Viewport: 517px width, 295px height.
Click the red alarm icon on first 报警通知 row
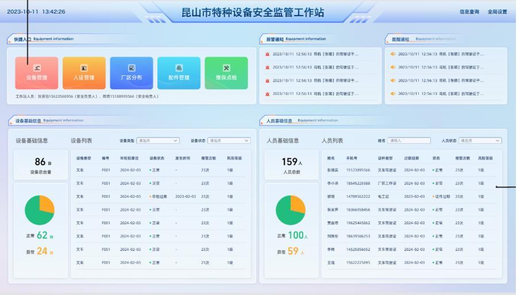tap(268, 54)
